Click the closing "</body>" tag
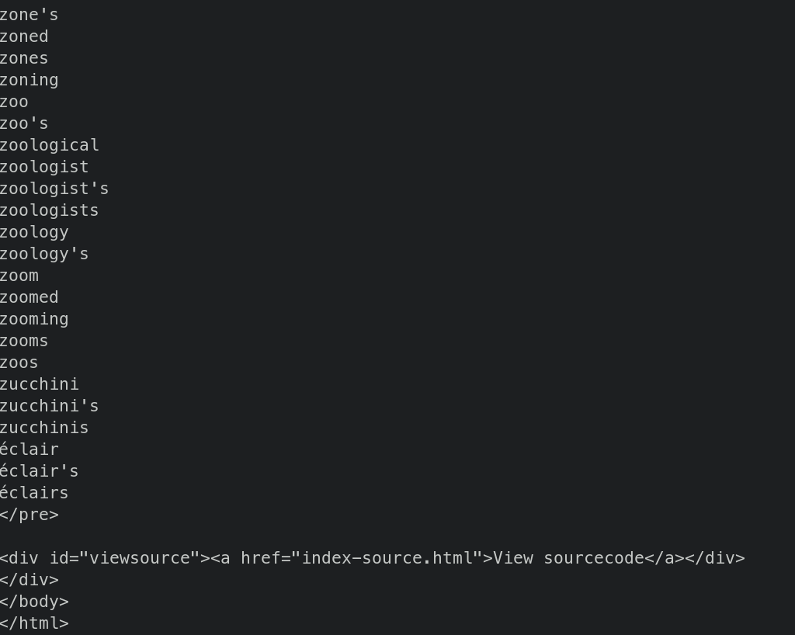 coord(34,602)
